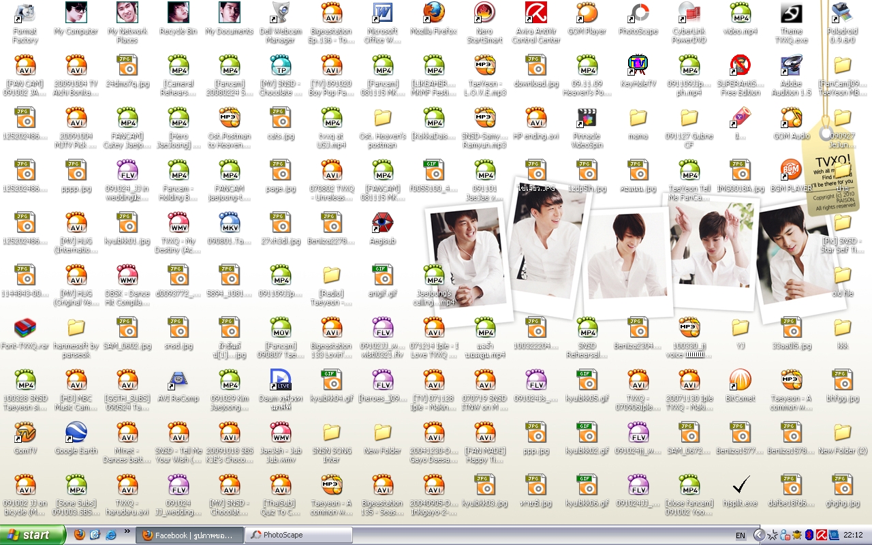Launch CyberLink PowerDVD
This screenshot has height=545, width=872.
[x=689, y=12]
